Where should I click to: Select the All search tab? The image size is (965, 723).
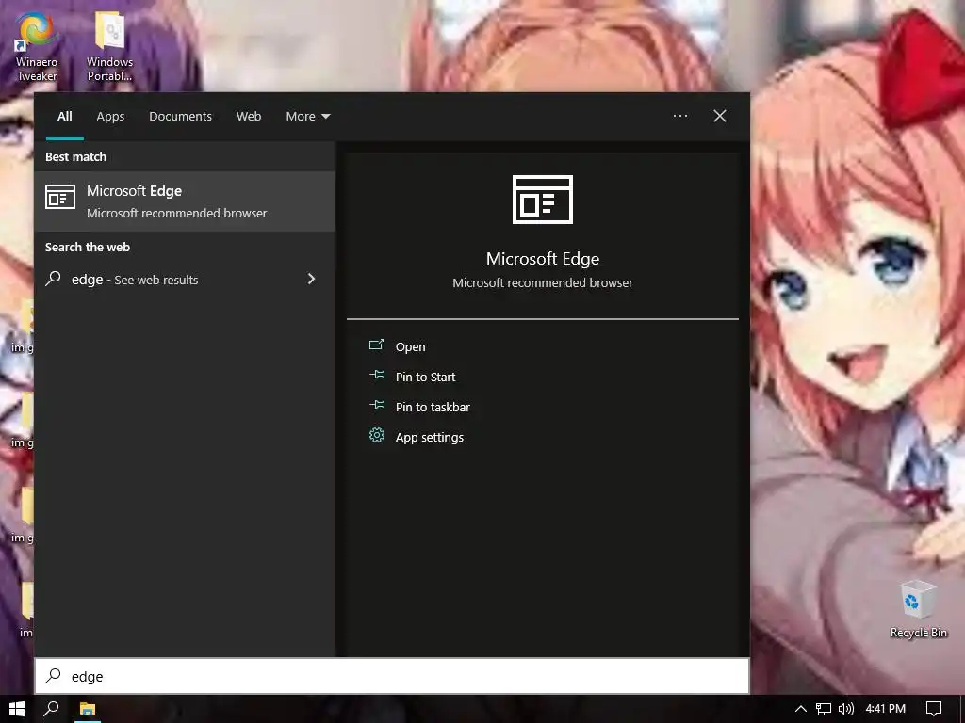[65, 116]
